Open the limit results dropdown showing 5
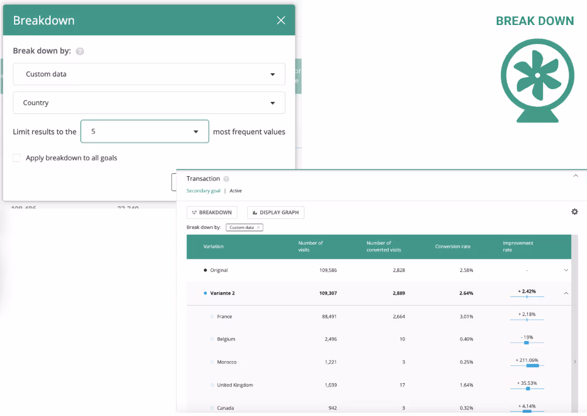The width and height of the screenshot is (587, 416). [145, 131]
